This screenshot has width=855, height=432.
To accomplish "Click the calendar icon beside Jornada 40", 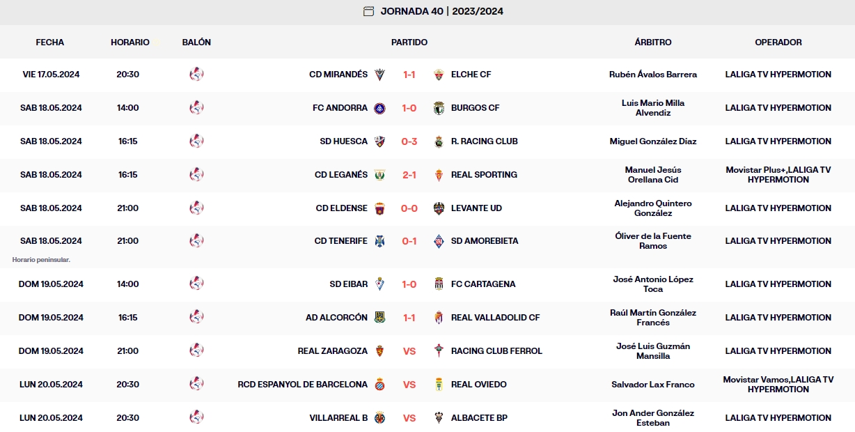I will point(369,11).
